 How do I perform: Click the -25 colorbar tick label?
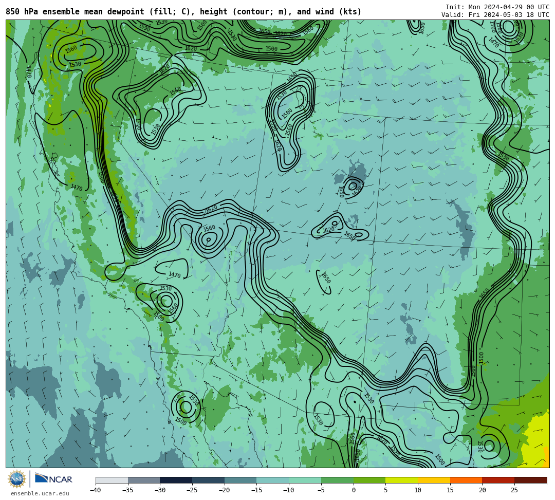point(192,490)
